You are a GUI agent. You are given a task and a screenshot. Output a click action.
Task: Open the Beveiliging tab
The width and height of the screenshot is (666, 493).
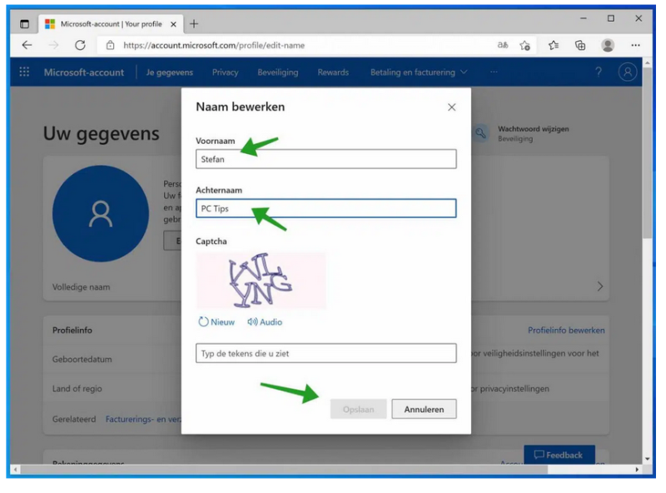[278, 72]
